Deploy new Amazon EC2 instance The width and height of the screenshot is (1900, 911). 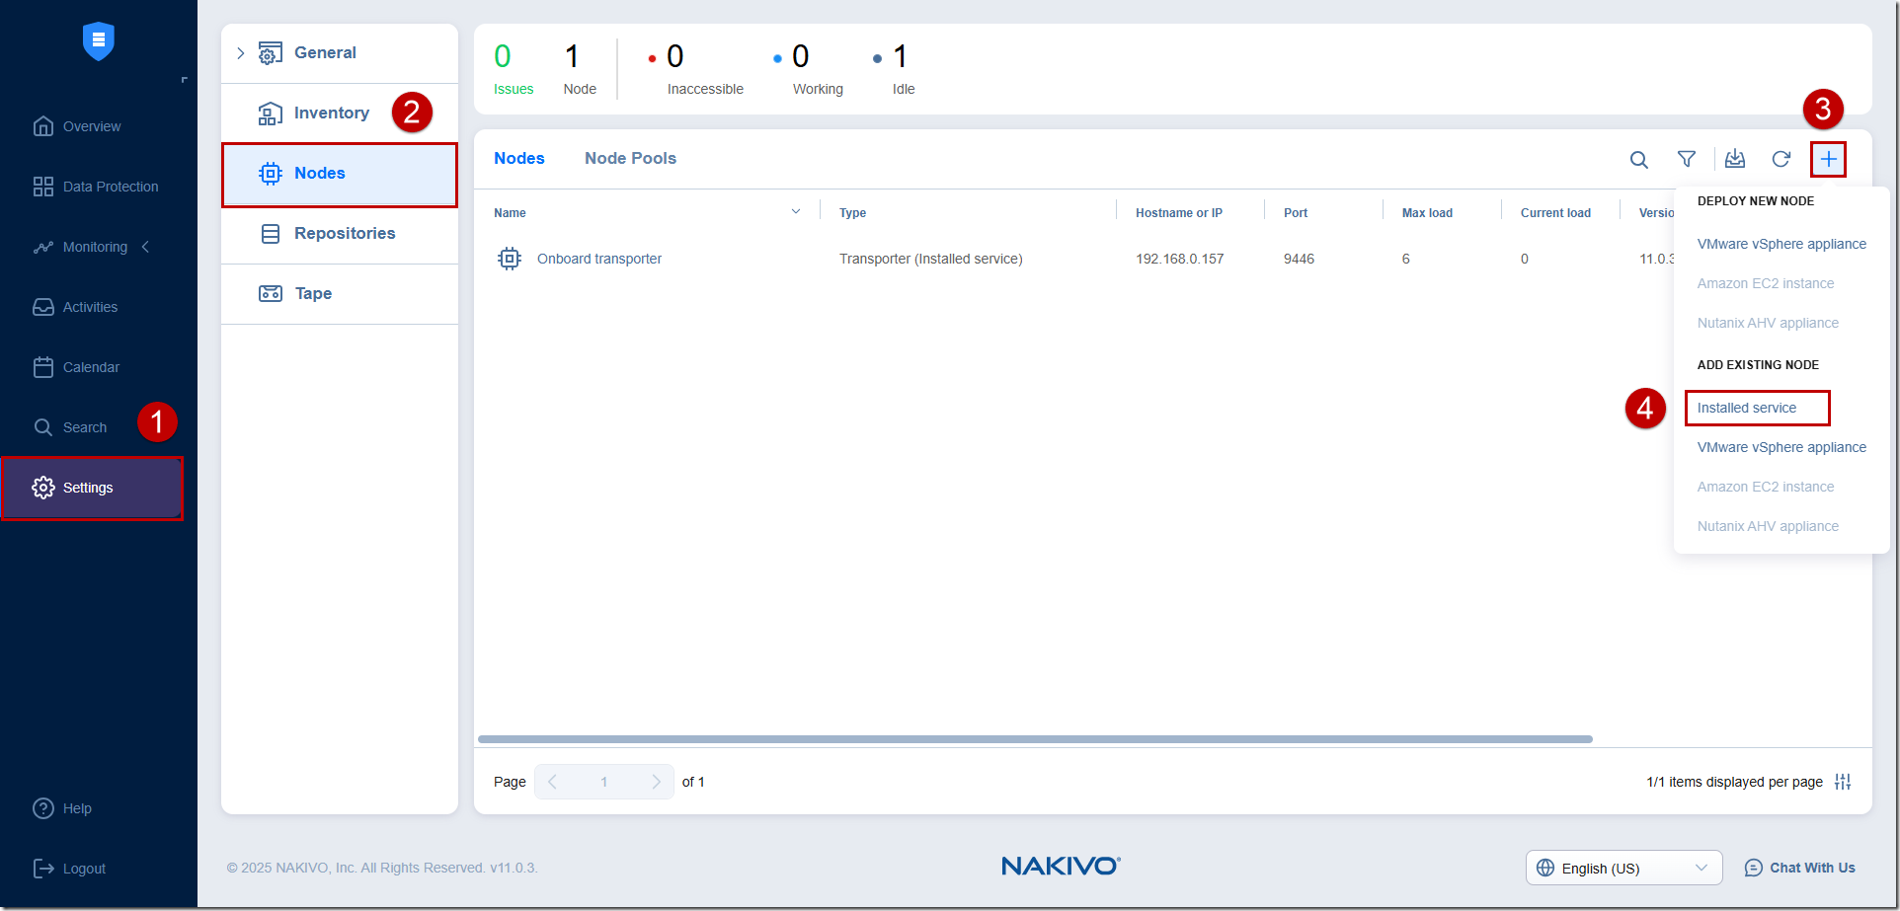click(x=1766, y=283)
